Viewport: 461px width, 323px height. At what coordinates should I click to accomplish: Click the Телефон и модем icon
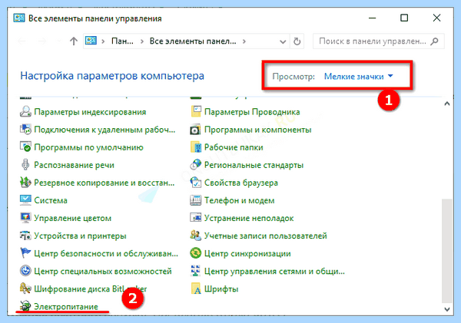(196, 200)
